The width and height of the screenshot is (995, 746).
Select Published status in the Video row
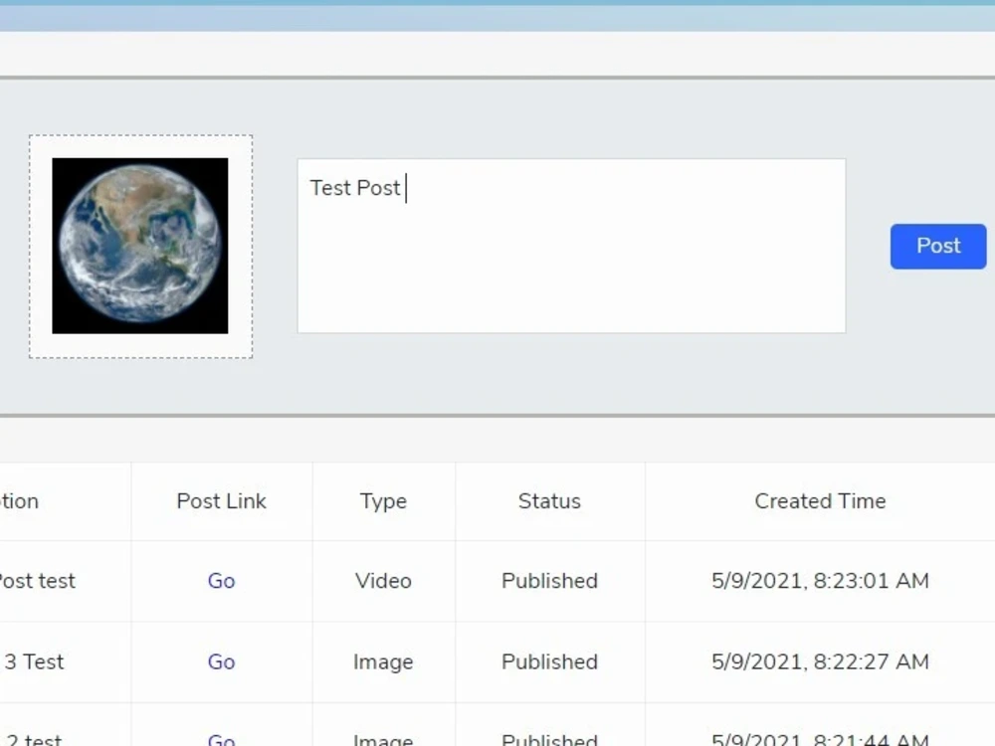click(549, 581)
